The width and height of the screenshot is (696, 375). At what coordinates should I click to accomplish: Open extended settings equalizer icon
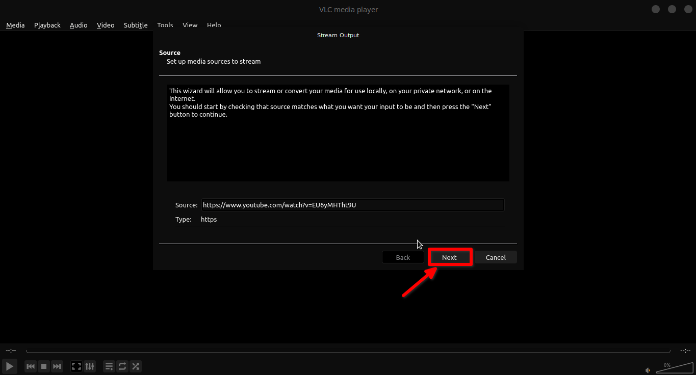click(x=90, y=366)
